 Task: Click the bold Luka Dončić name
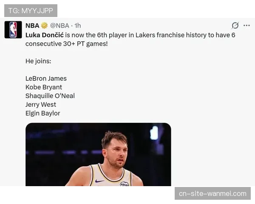45,35
